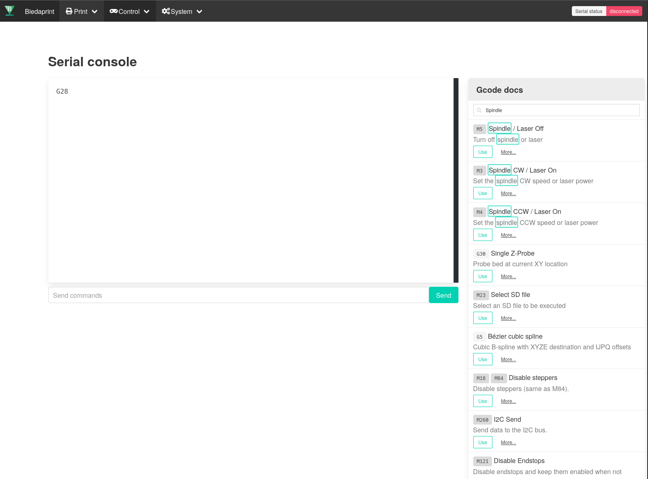Open More for M23 Select SD file
The image size is (648, 479).
(x=508, y=318)
